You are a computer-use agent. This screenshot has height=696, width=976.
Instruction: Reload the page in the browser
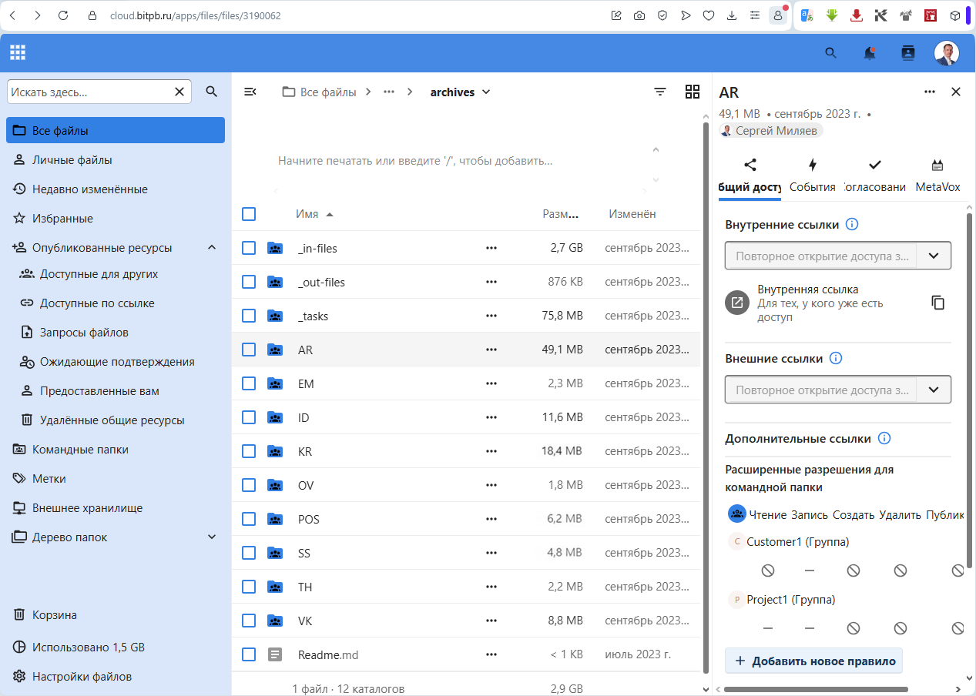(63, 15)
